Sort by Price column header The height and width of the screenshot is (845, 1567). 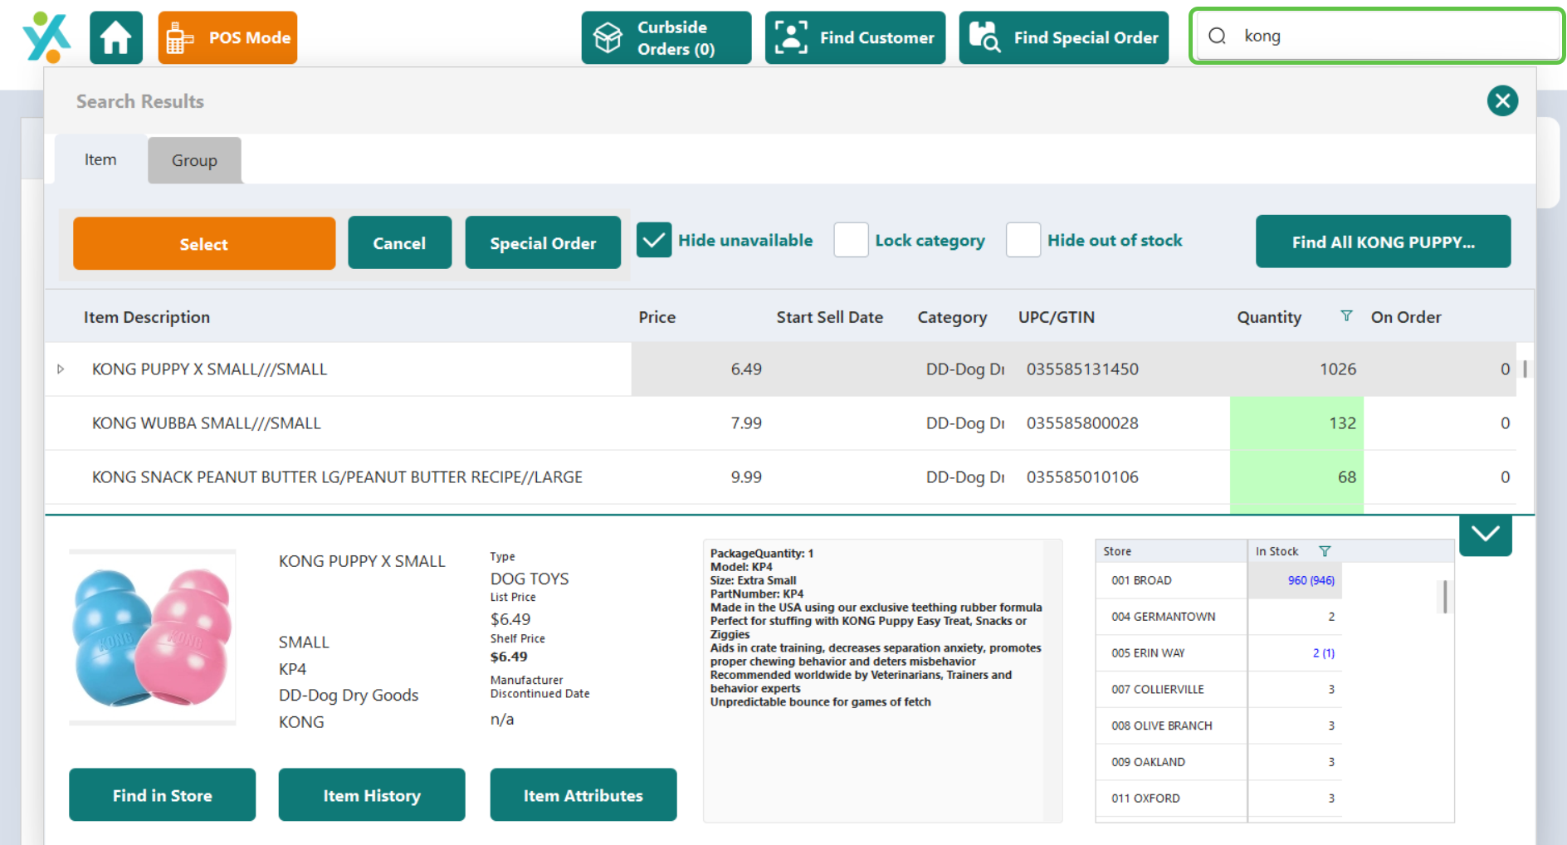[657, 317]
